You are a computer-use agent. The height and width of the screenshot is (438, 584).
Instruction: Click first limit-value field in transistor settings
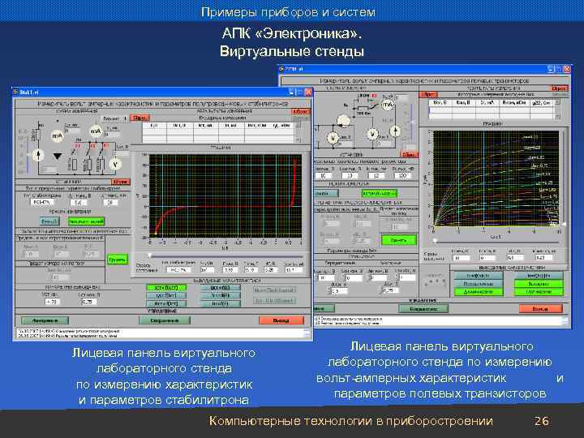pos(323,175)
